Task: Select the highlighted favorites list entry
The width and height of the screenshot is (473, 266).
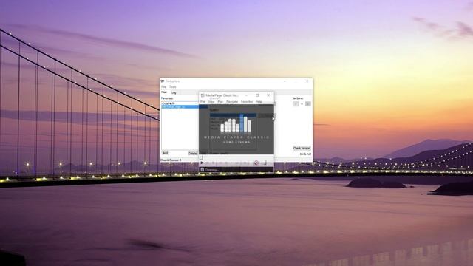Action: (x=180, y=106)
